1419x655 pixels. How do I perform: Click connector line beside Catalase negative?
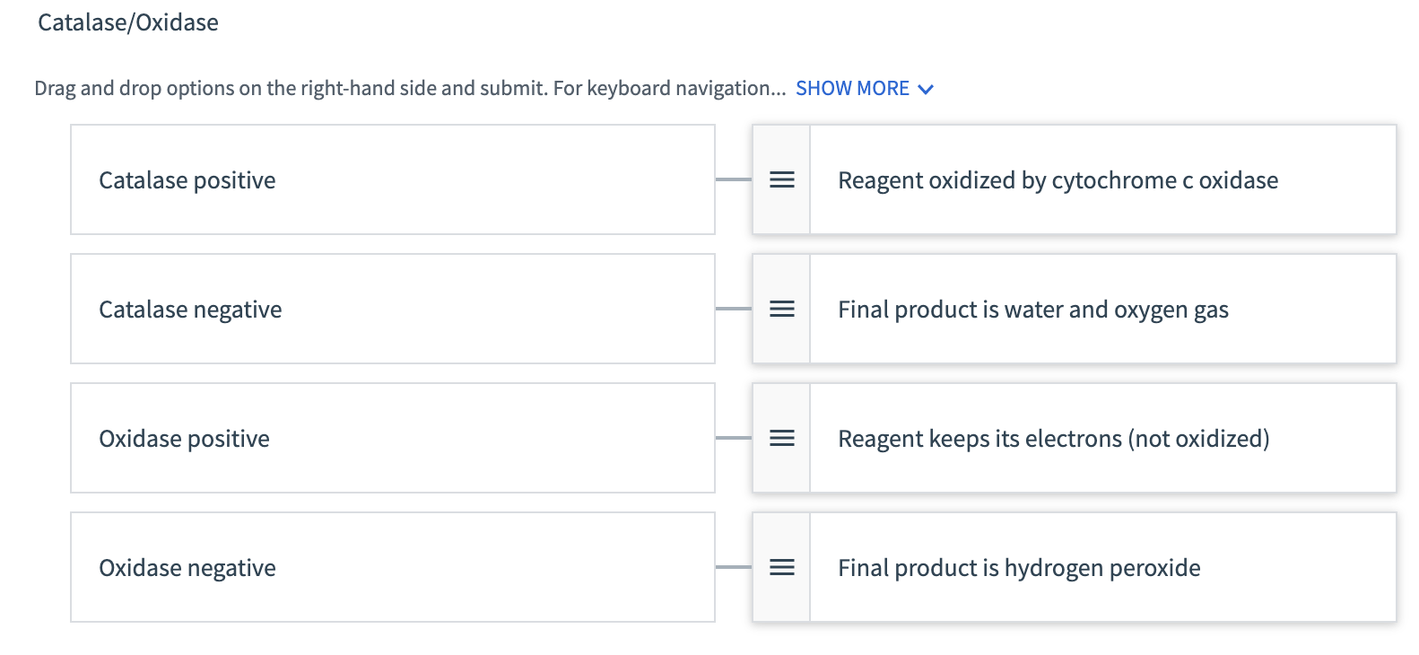[734, 309]
